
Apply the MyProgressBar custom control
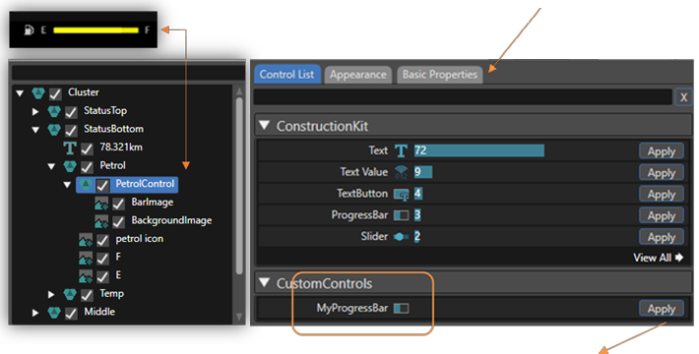pos(662,309)
